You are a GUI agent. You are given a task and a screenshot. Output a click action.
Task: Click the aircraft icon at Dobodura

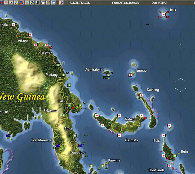click(x=84, y=143)
